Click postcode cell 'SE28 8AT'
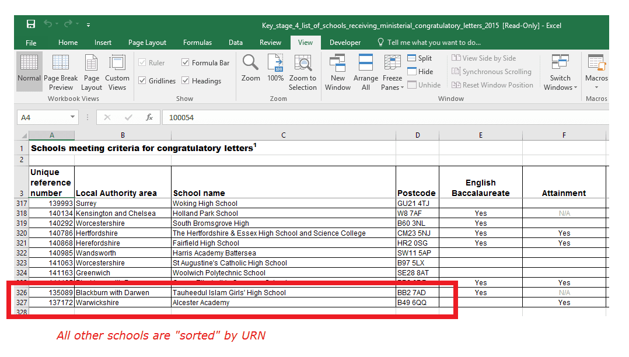Image resolution: width=629 pixels, height=357 pixels. pyautogui.click(x=417, y=273)
